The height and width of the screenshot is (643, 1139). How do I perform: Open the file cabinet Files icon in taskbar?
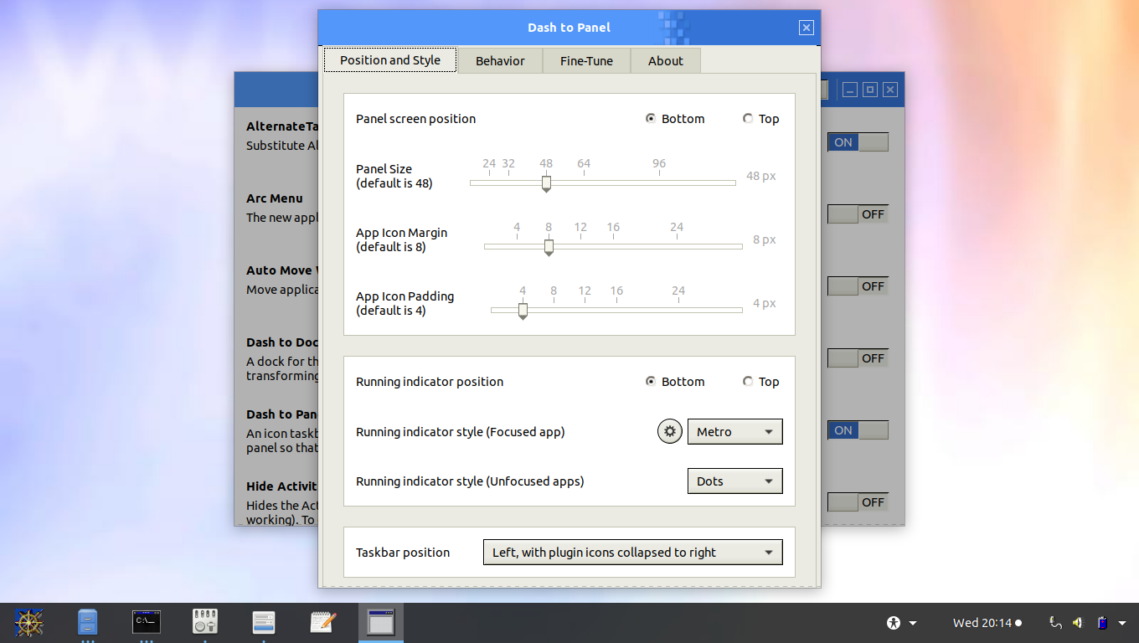click(87, 622)
